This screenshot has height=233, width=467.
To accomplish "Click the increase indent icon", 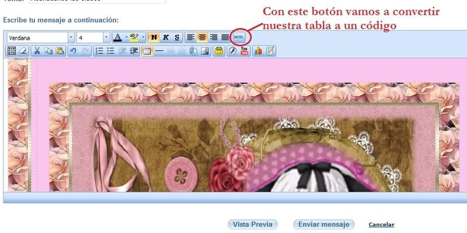I will coord(134,51).
